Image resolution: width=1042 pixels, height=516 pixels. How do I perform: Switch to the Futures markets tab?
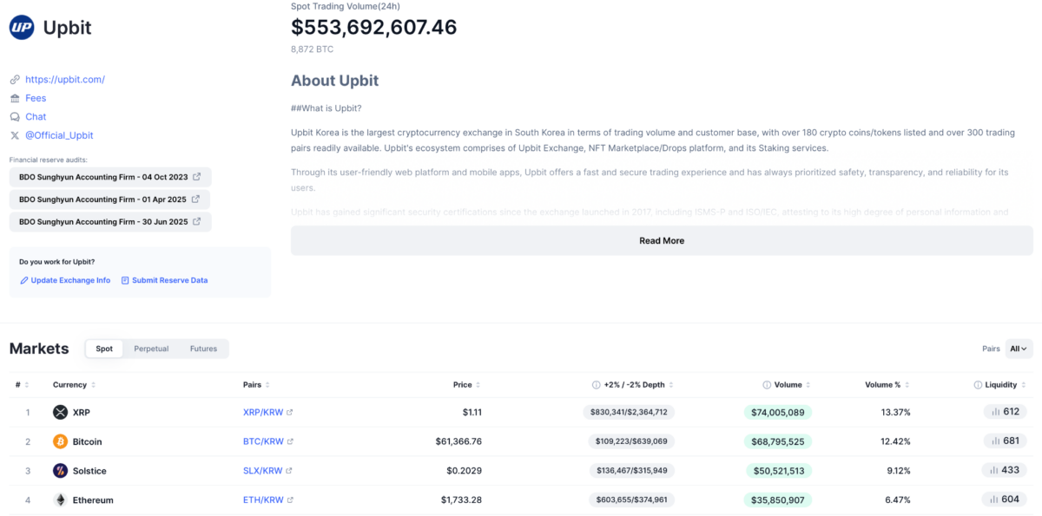click(x=203, y=349)
